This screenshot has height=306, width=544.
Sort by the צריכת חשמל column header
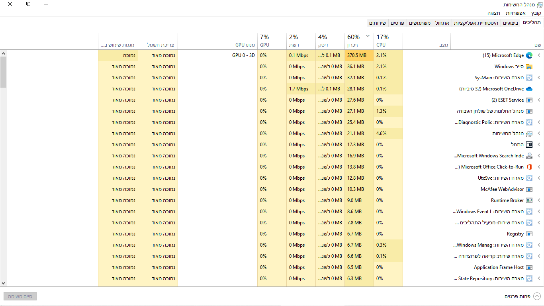click(x=158, y=41)
